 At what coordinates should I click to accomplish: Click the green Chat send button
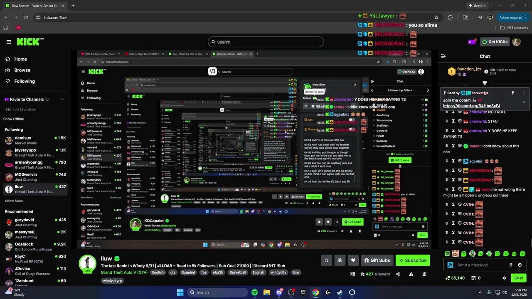(519, 278)
